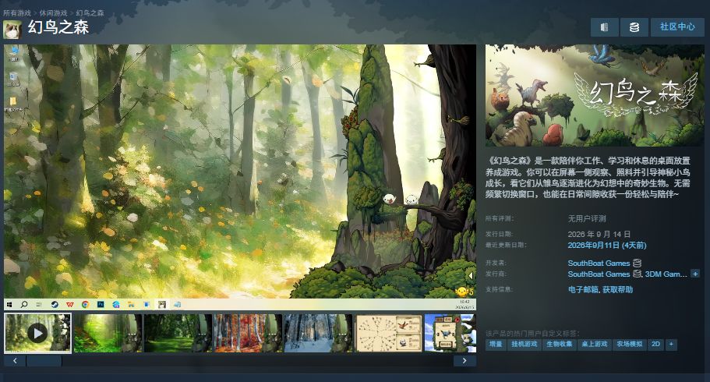
Task: Click the main forest trailer video area
Action: [240, 177]
